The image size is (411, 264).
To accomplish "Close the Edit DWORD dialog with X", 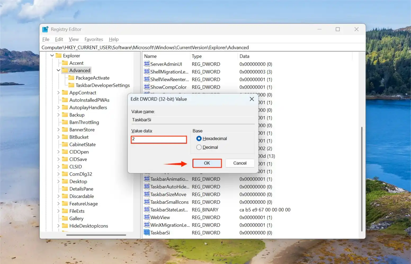I will [252, 99].
